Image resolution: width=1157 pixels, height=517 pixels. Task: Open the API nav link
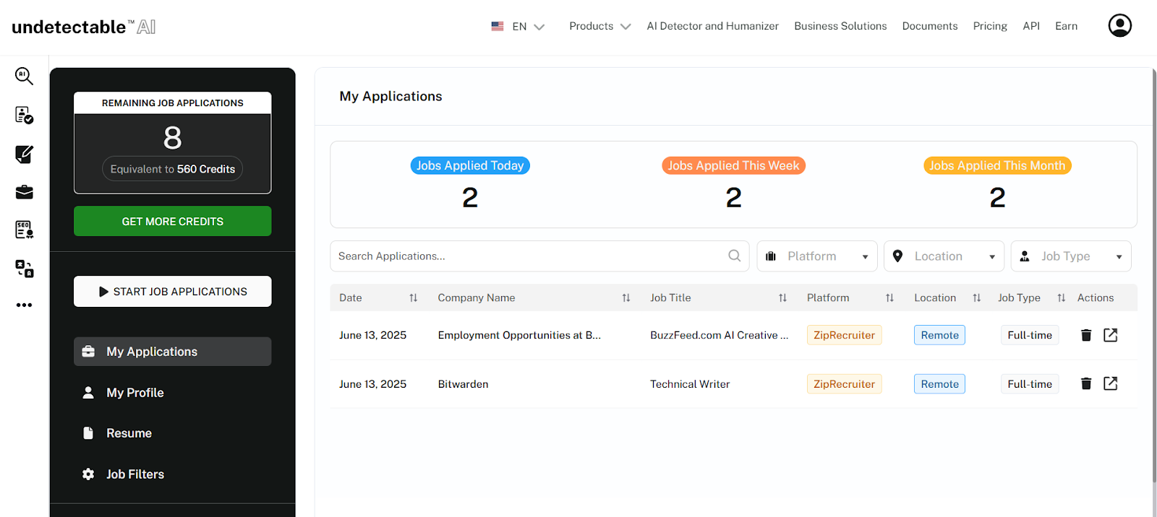(1031, 26)
